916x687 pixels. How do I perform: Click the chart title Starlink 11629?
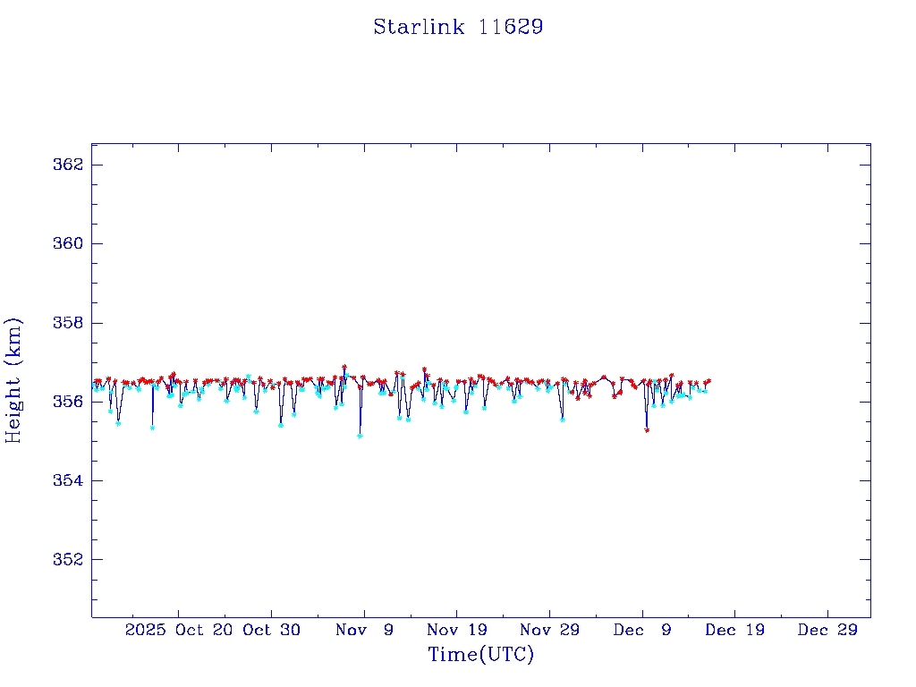458,27
